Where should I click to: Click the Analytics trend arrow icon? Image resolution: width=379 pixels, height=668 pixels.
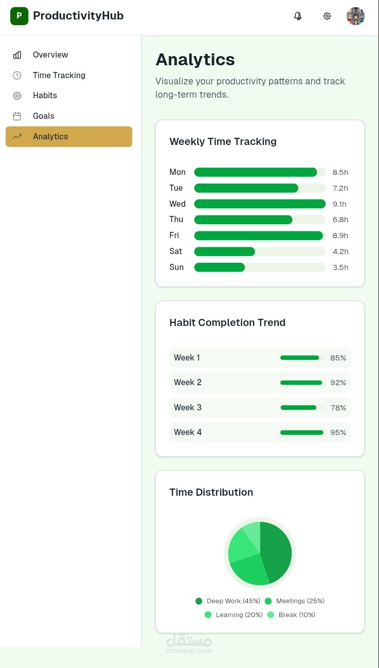[17, 137]
